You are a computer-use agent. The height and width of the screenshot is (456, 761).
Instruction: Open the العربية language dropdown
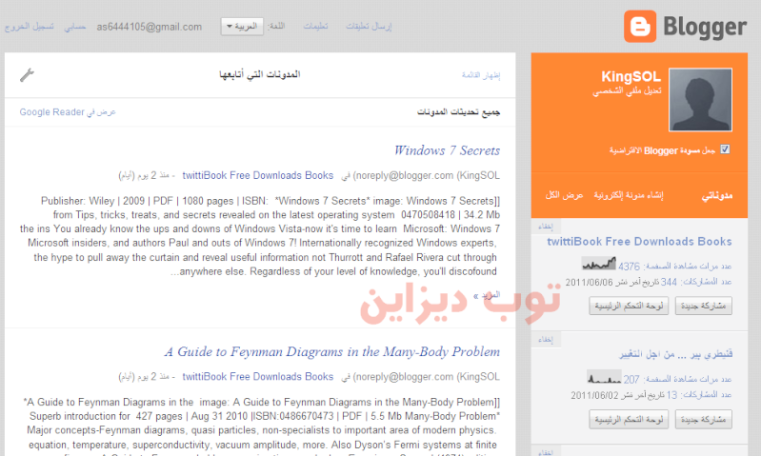[x=242, y=27]
